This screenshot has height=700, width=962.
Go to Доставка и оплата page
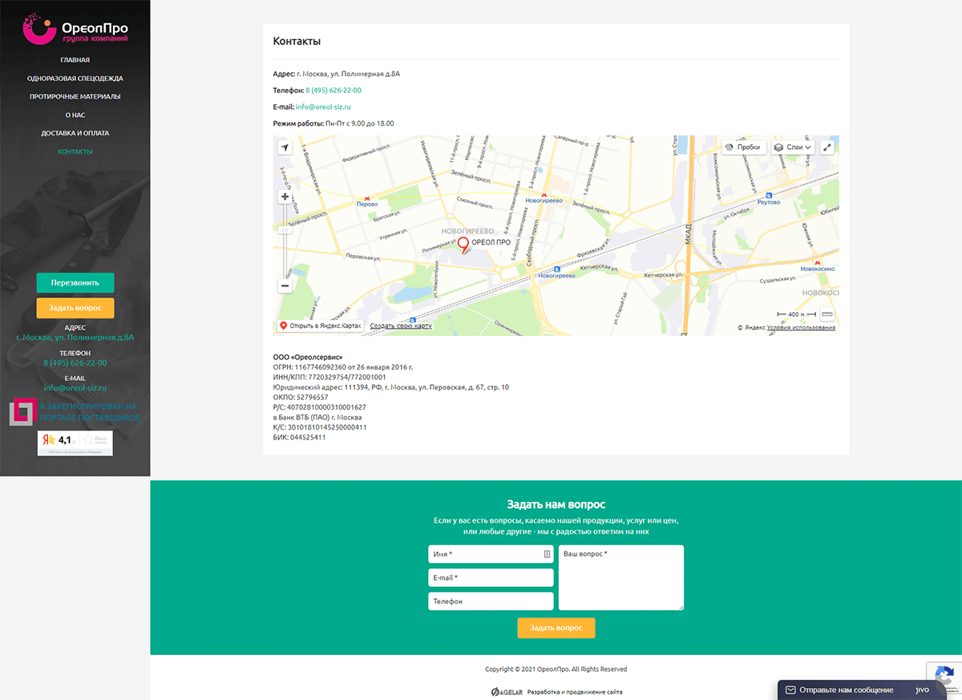[75, 133]
